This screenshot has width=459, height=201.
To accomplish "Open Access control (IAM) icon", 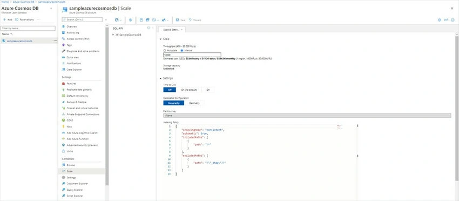I will click(64, 39).
